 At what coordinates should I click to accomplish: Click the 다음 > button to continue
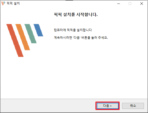pyautogui.click(x=107, y=106)
